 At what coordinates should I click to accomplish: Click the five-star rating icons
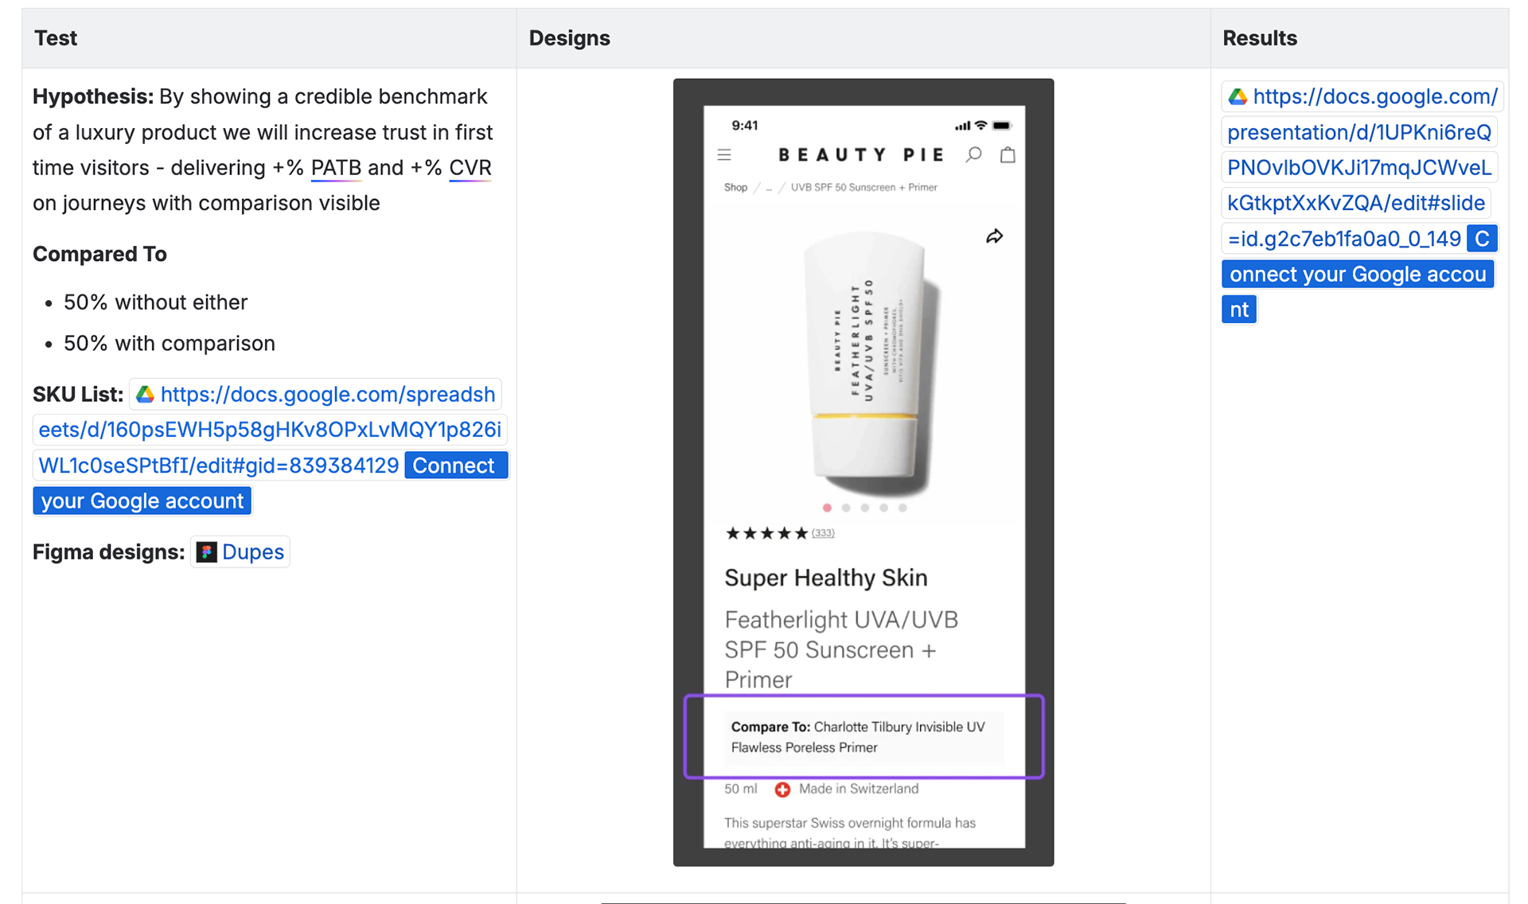pos(766,533)
